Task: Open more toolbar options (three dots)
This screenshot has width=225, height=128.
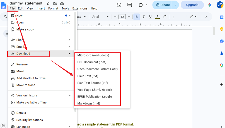Action: click(x=173, y=17)
